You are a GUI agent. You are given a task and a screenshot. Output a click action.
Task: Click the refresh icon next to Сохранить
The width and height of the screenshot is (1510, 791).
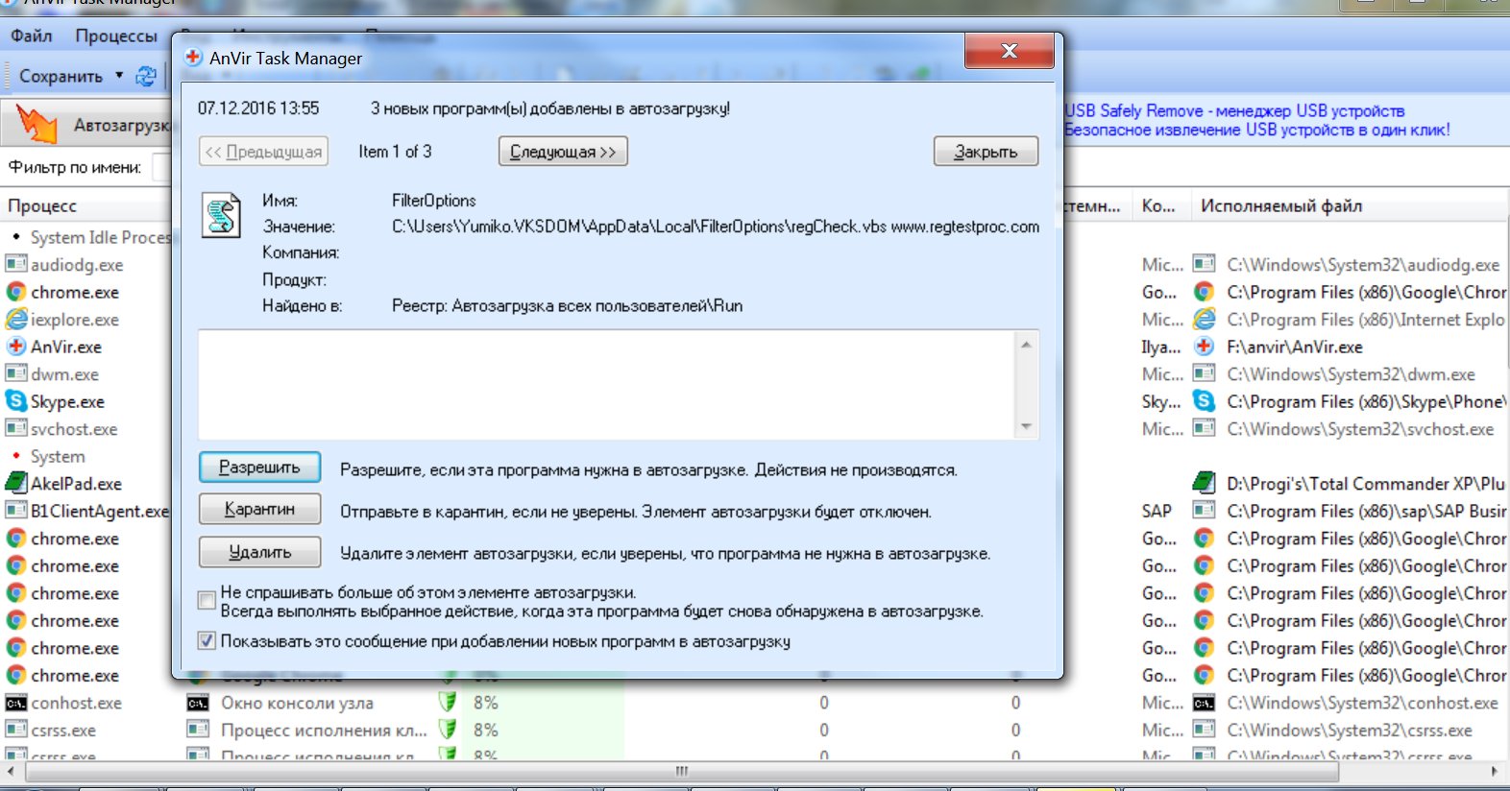click(x=146, y=76)
